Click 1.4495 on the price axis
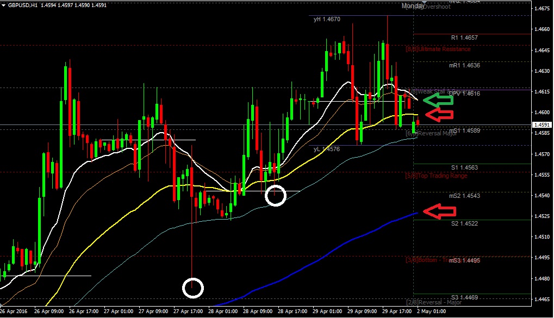Viewport: 554px width, 318px height. click(x=542, y=258)
